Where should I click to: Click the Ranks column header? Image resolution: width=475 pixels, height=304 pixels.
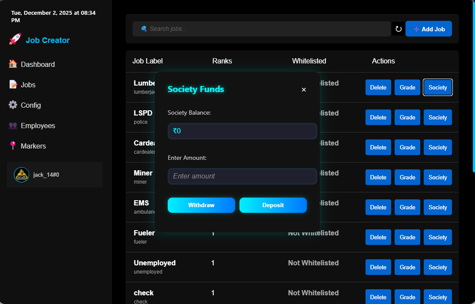point(222,61)
